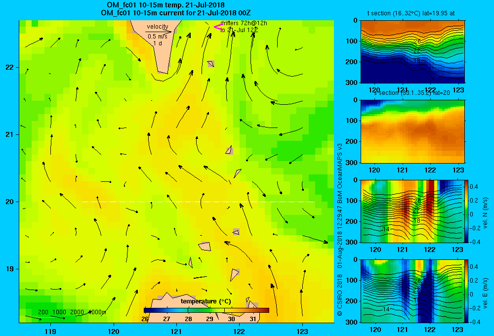Click the white dashed section line at latitude 20
The image size is (494, 336).
click(199, 202)
